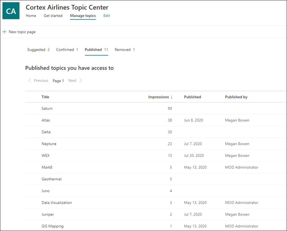The height and width of the screenshot is (231, 287).
Task: Click the Edit link in navigation
Action: (107, 16)
